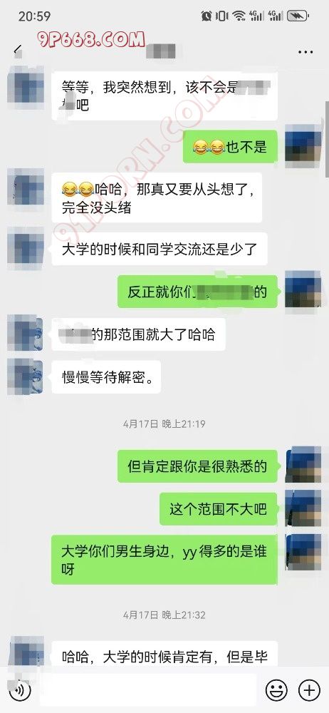Select message "这个范围不大吧"
The image size is (329, 713).
(x=218, y=509)
